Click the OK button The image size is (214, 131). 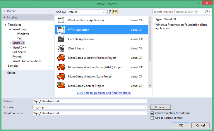coord(181,125)
